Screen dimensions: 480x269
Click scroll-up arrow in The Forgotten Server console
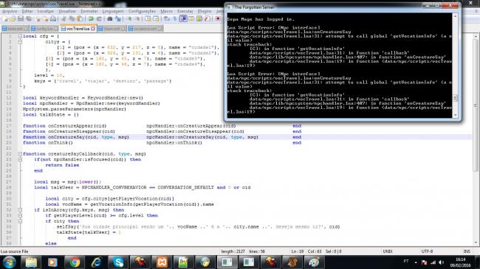455,15
